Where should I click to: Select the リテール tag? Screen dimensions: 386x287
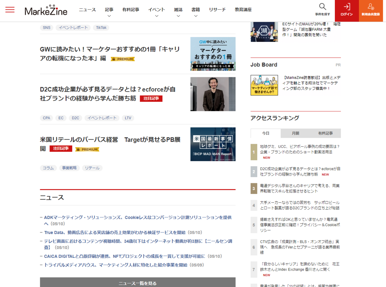(92, 168)
